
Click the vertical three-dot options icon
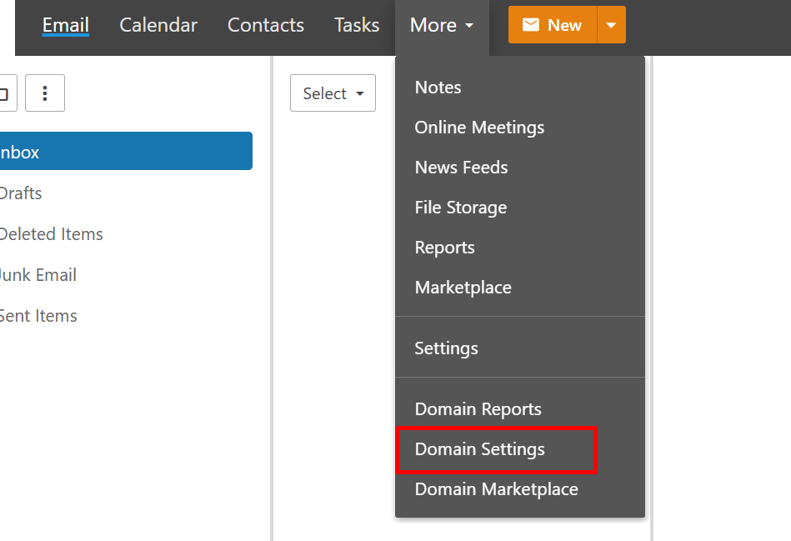click(45, 93)
